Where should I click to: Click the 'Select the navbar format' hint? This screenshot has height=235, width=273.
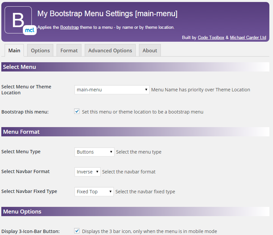(x=129, y=172)
